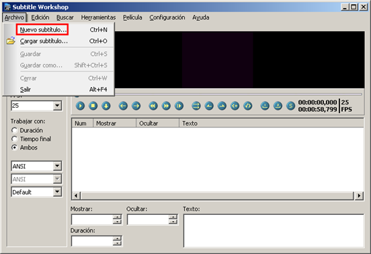Click into the Ocultar time input field
The image size is (371, 254).
[x=148, y=220]
